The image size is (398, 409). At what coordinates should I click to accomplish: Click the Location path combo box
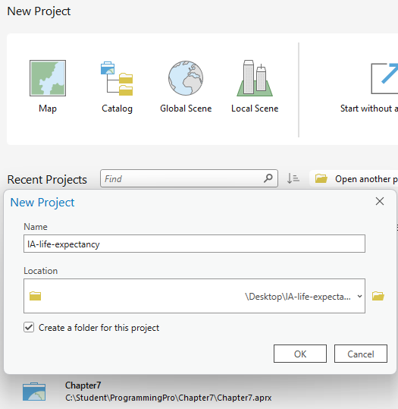[x=194, y=296]
